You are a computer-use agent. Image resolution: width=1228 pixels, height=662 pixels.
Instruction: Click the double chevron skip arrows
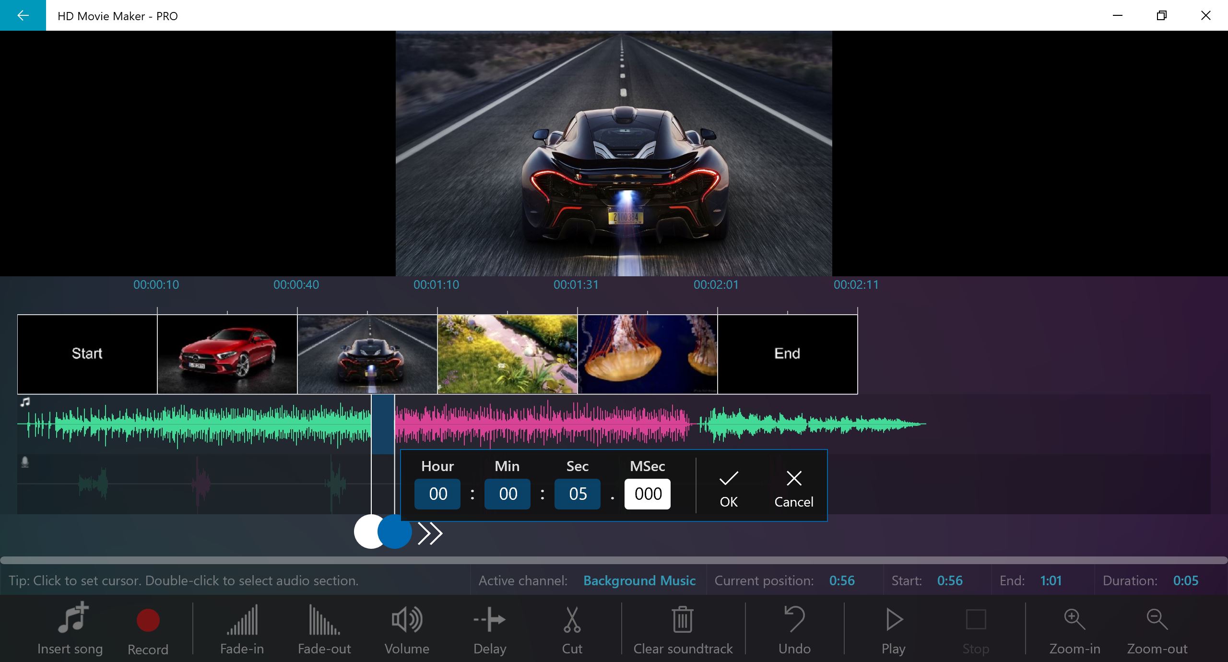click(x=430, y=533)
